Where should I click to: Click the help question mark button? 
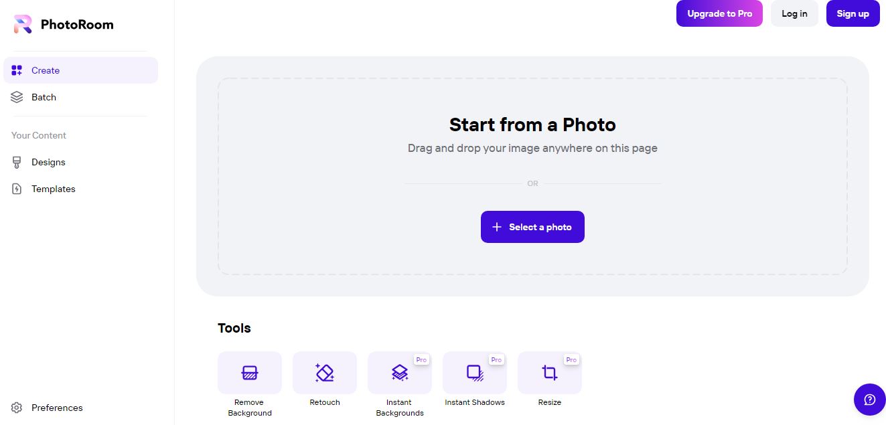(x=869, y=400)
